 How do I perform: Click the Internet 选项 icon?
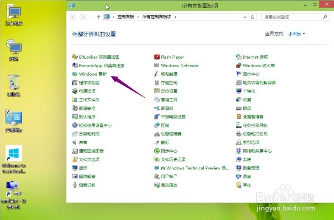[239, 57]
